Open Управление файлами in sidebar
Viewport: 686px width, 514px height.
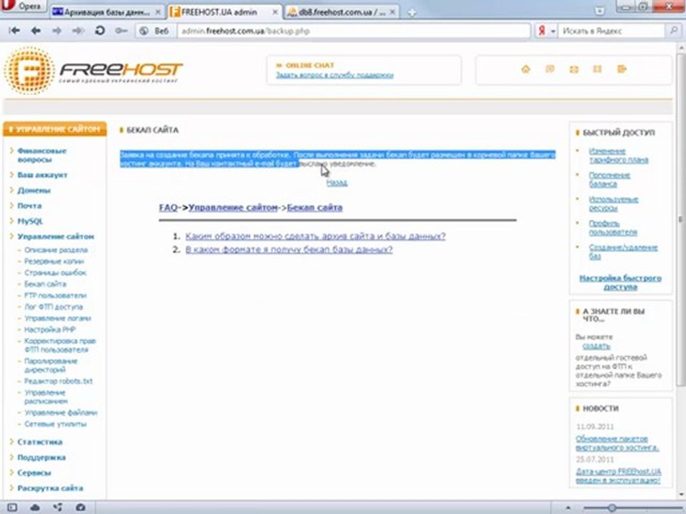(61, 413)
